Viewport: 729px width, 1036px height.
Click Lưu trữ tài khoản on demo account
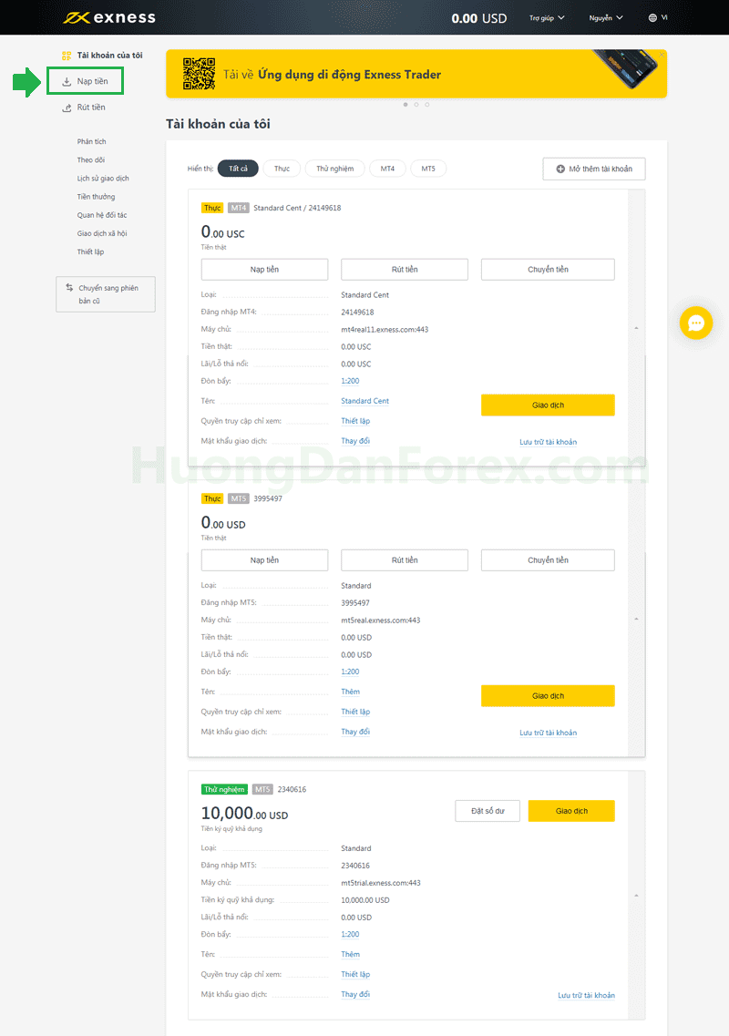[x=586, y=995]
